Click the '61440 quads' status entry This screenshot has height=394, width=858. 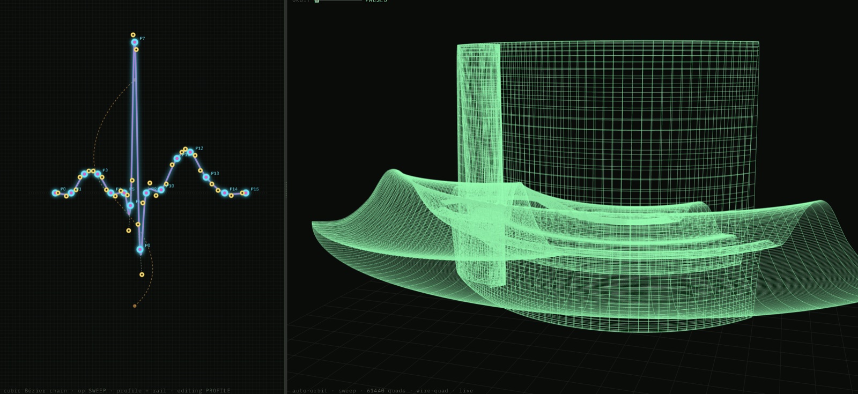point(386,390)
